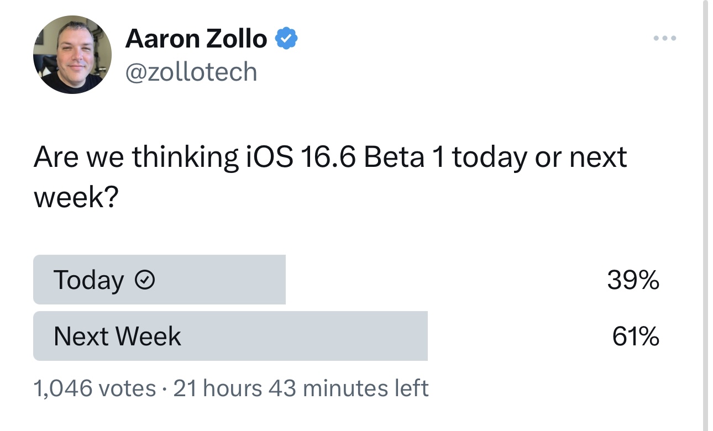Click the Aaron Zollo display name
Image resolution: width=713 pixels, height=431 pixels.
196,39
